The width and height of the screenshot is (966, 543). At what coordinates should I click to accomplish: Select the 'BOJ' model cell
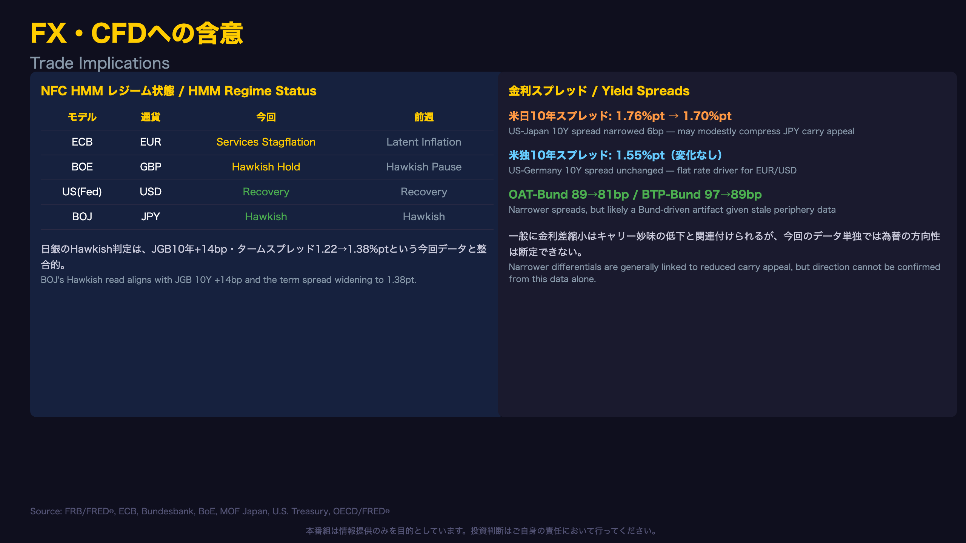(82, 217)
